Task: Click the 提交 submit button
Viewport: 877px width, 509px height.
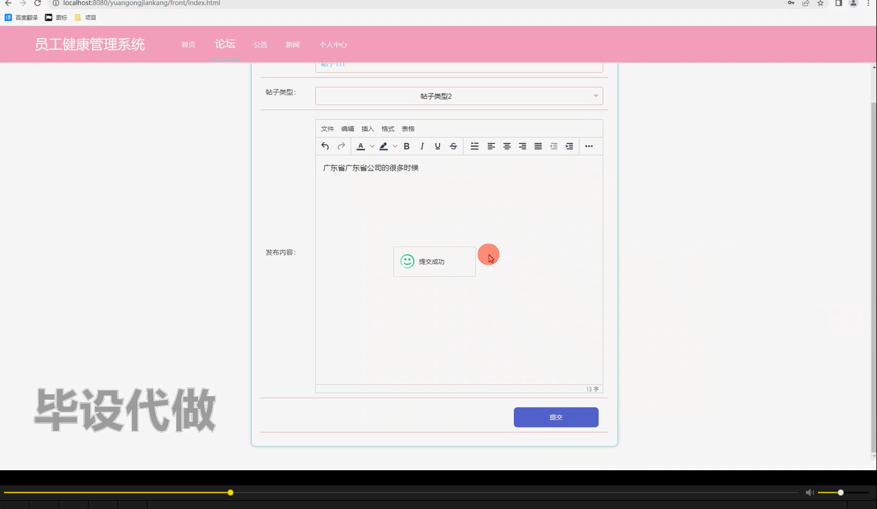Action: coord(555,416)
